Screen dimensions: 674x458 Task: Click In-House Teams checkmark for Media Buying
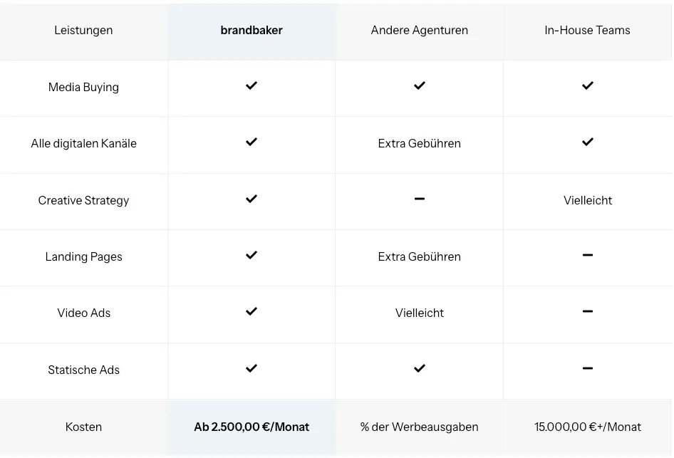(x=588, y=85)
